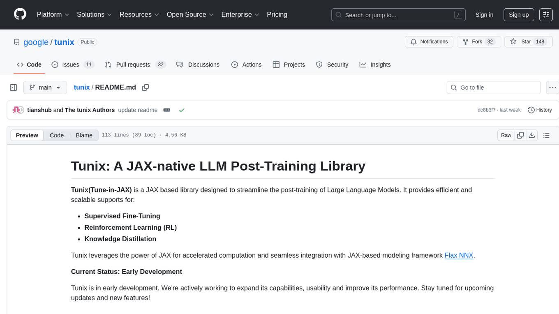Open the google organization link

36,42
